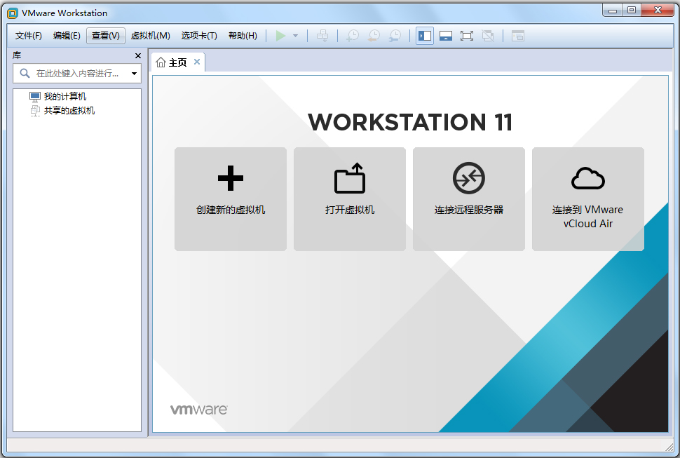Screen dimensions: 680x458
Task: Click the full screen mode icon
Action: pyautogui.click(x=467, y=36)
